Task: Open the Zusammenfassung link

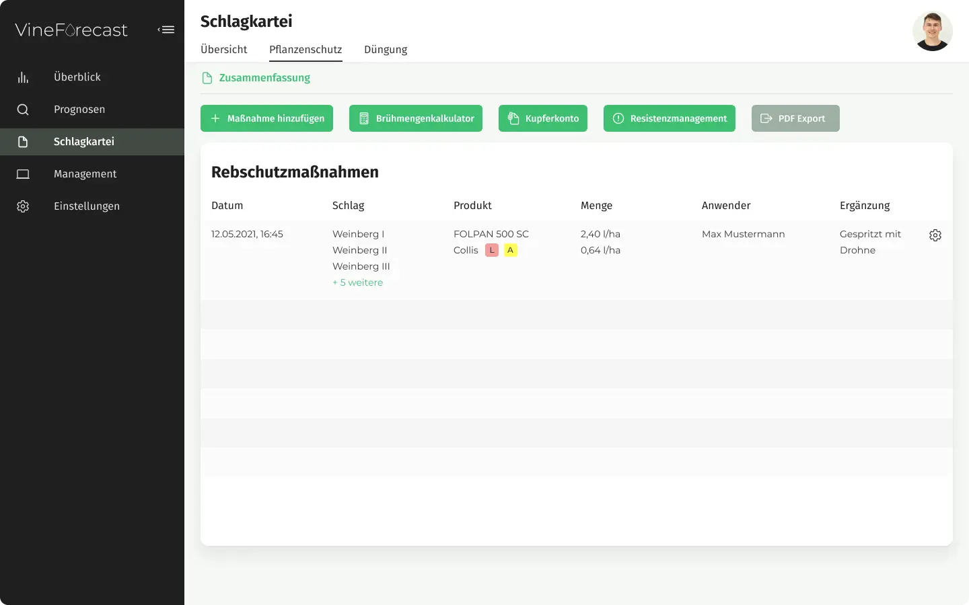Action: 264,78
